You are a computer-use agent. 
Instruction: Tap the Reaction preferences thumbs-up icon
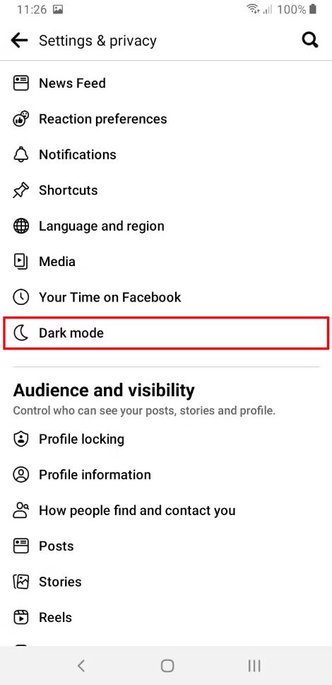pos(20,119)
